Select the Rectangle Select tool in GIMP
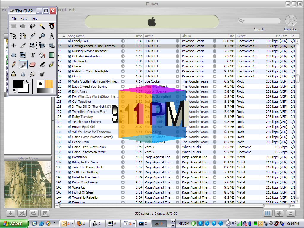 click(x=14, y=26)
